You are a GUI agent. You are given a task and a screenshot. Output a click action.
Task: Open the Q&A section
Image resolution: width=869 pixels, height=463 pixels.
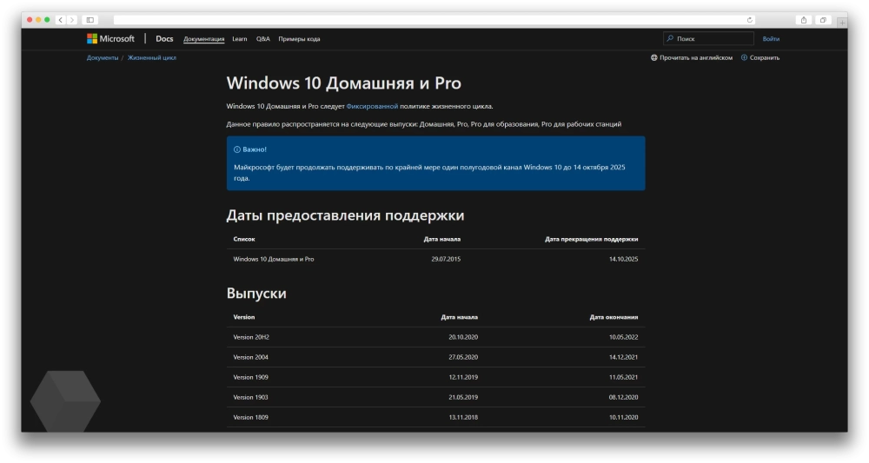tap(263, 39)
